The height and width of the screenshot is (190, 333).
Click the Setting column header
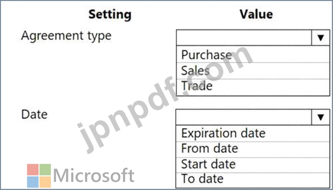coord(110,15)
